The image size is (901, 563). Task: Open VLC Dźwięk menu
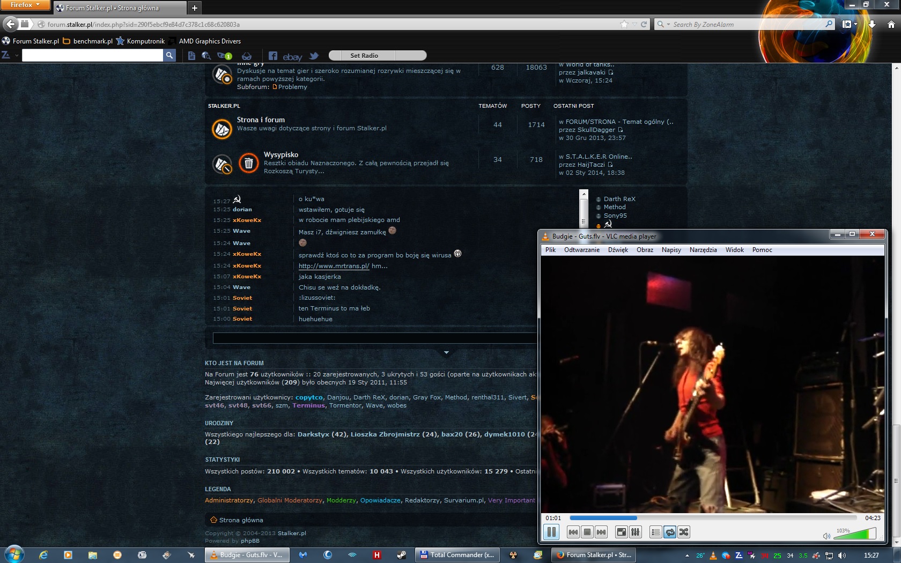point(618,250)
